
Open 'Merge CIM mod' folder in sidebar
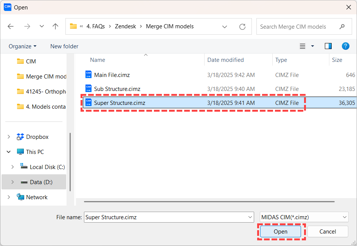pos(42,77)
